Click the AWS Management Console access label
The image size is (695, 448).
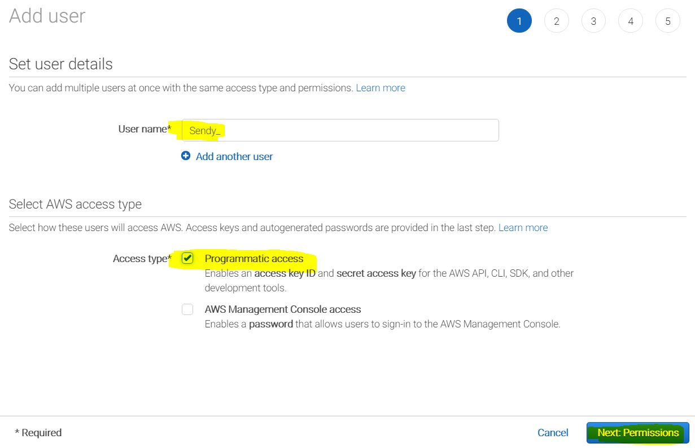coord(283,309)
